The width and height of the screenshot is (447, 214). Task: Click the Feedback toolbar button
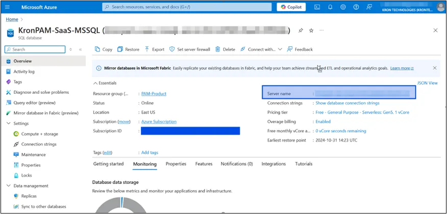click(300, 49)
